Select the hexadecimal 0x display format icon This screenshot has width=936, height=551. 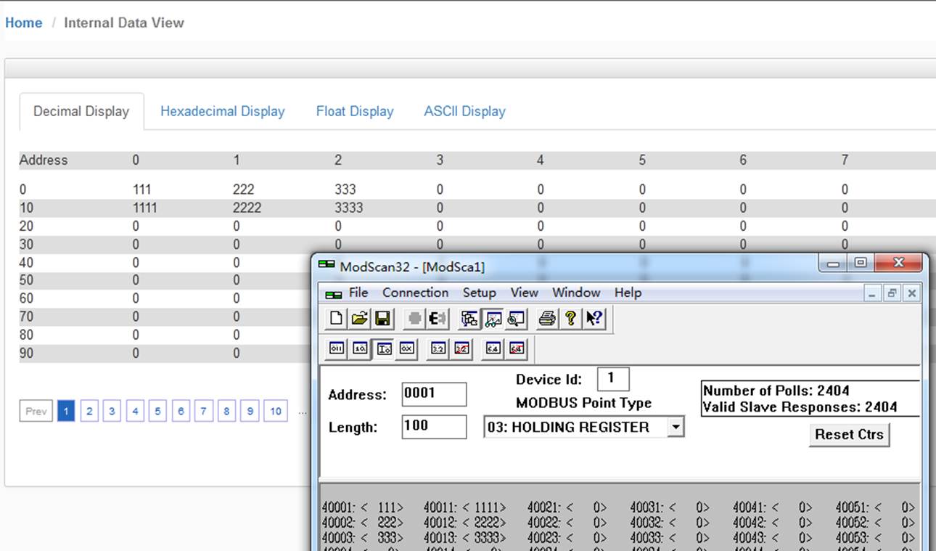coord(406,348)
